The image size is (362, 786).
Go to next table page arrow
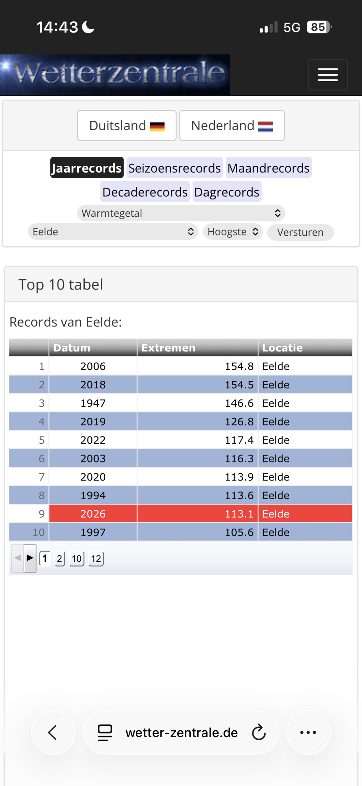pyautogui.click(x=30, y=558)
